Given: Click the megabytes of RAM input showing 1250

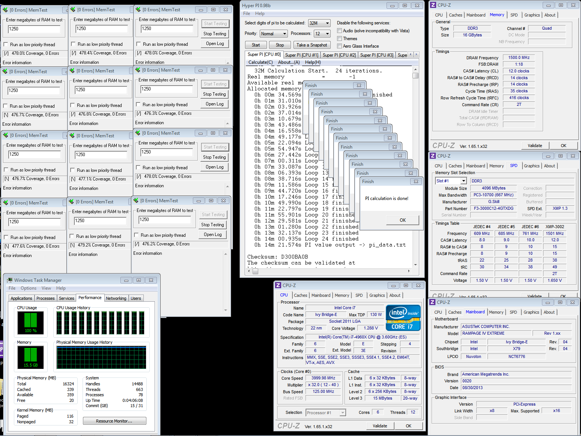Looking at the screenshot, I should coord(33,29).
